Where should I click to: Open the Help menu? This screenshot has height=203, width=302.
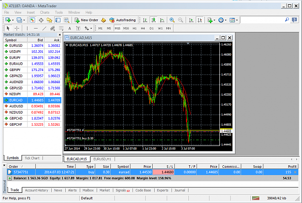coord(89,13)
